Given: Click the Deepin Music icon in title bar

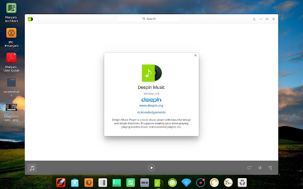Looking at the screenshot, I should pos(30,19).
